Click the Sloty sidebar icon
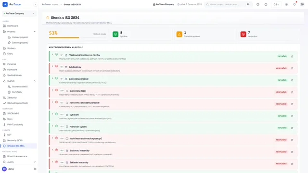Viewport: 308px width, 173px height. (4, 119)
